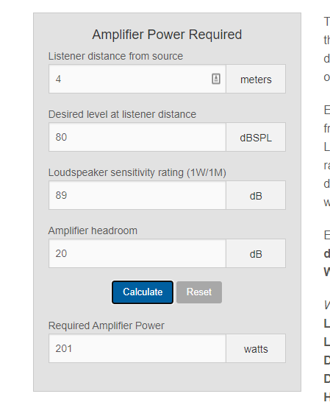
Task: Click the 'Amplifier Power Required' heading
Action: click(167, 35)
